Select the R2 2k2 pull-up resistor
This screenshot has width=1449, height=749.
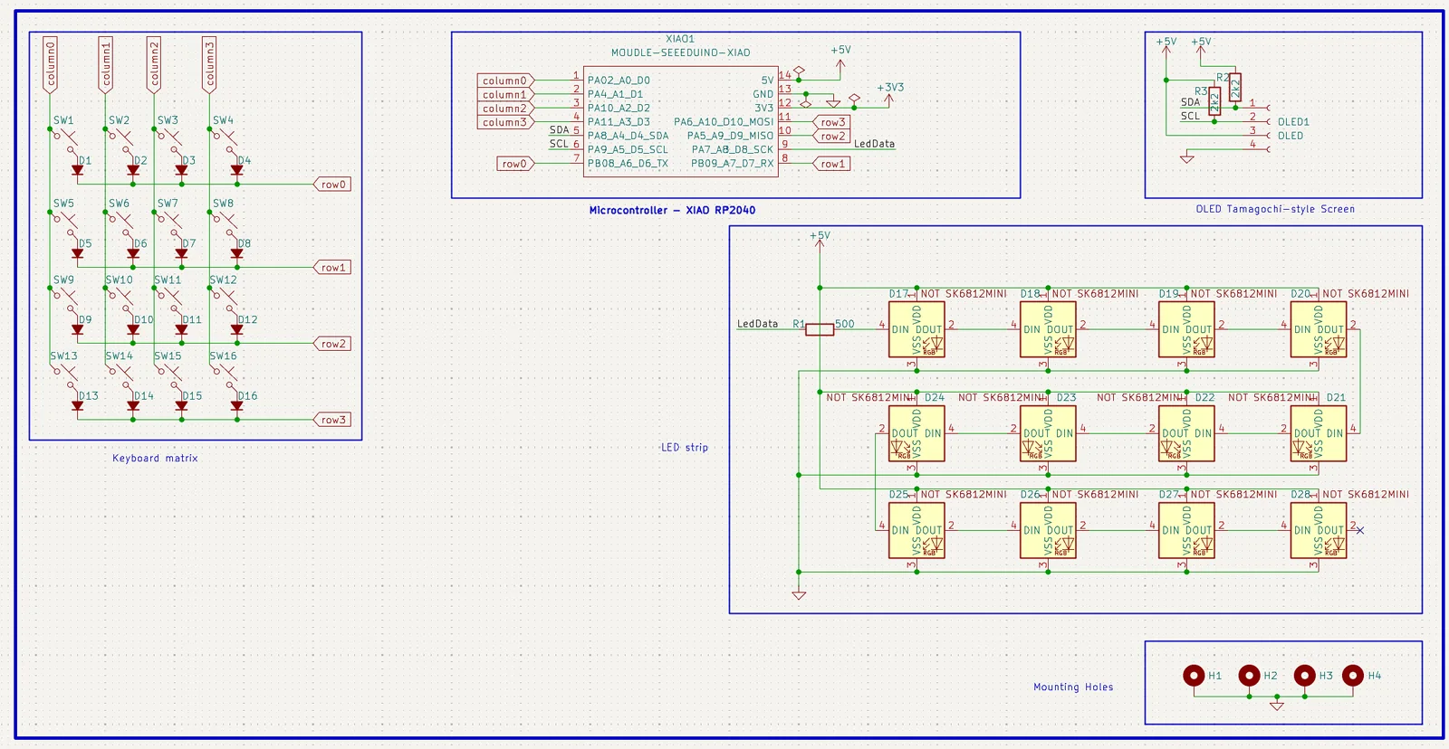(1235, 88)
